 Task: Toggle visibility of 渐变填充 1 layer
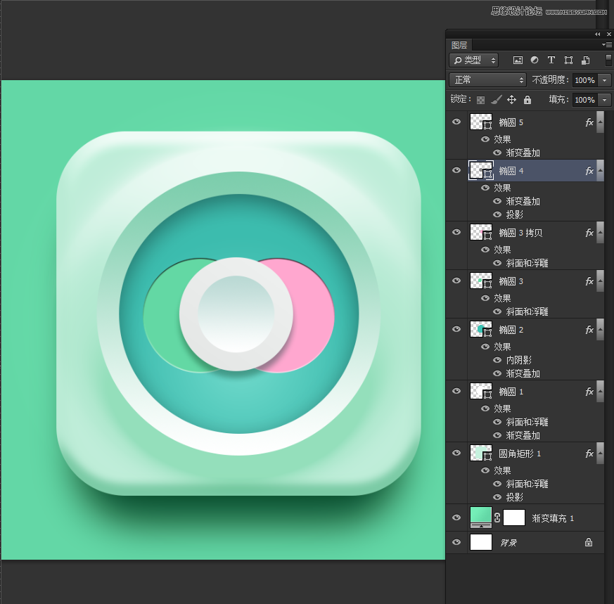456,518
